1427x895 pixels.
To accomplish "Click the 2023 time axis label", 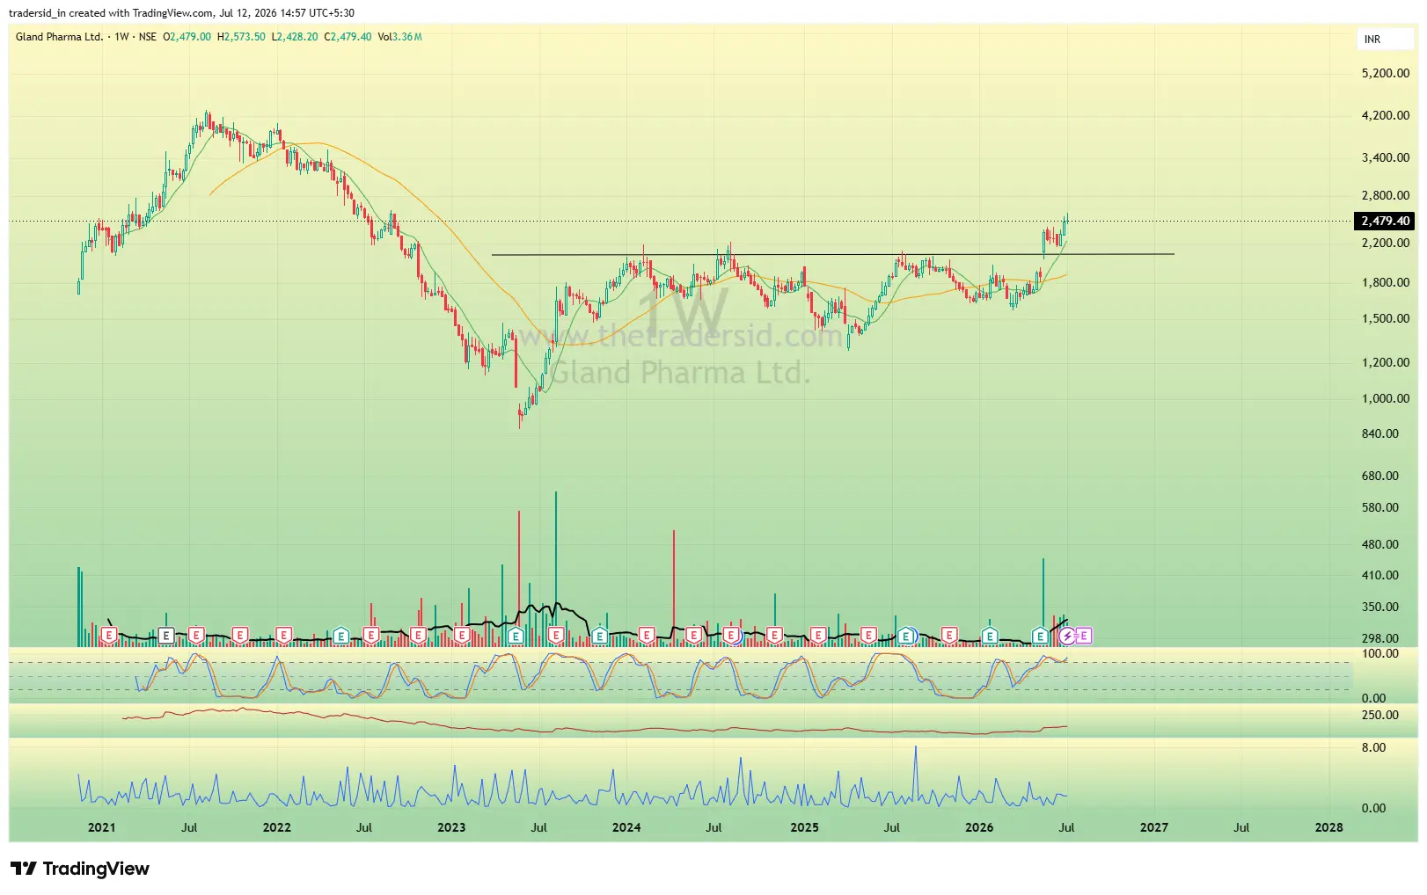I will (x=451, y=827).
